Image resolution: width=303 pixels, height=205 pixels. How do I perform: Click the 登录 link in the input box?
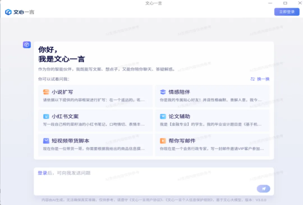[x=42, y=173]
